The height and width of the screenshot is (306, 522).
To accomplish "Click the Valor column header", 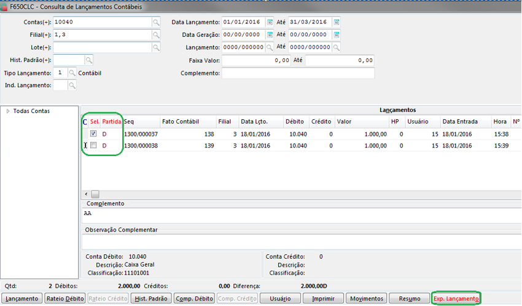I will coord(344,122).
